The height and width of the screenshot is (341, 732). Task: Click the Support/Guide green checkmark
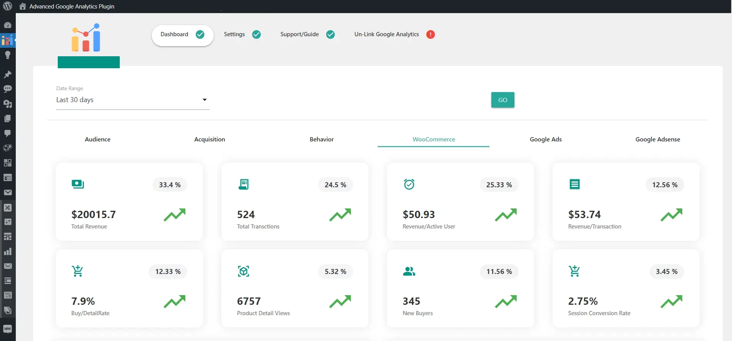point(330,35)
